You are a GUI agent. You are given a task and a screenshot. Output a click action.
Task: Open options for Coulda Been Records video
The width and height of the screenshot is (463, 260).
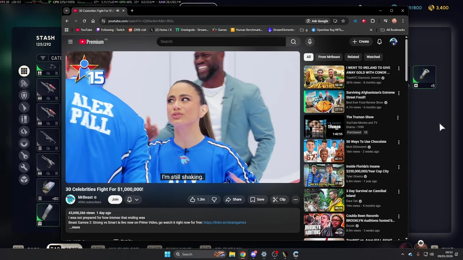pyautogui.click(x=399, y=217)
